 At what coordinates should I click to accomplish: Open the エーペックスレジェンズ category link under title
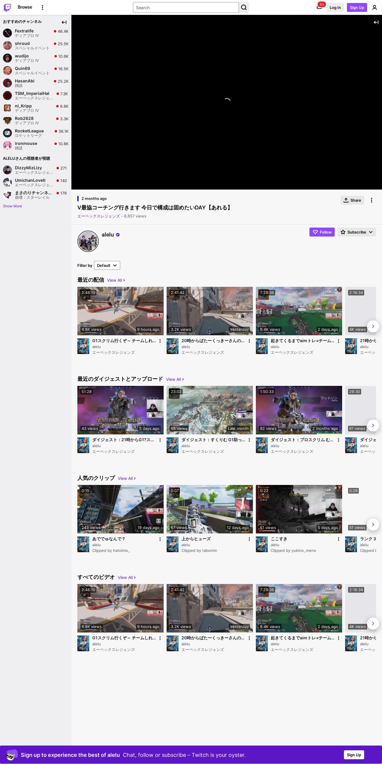(x=98, y=216)
